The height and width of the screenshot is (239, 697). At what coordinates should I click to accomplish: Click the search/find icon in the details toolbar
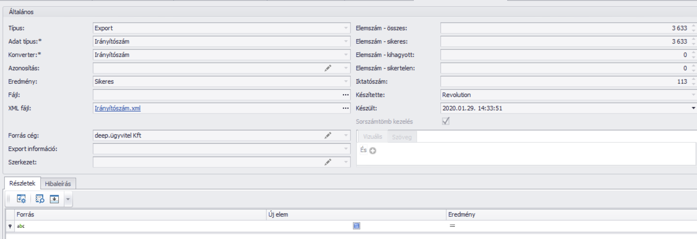[x=40, y=199]
